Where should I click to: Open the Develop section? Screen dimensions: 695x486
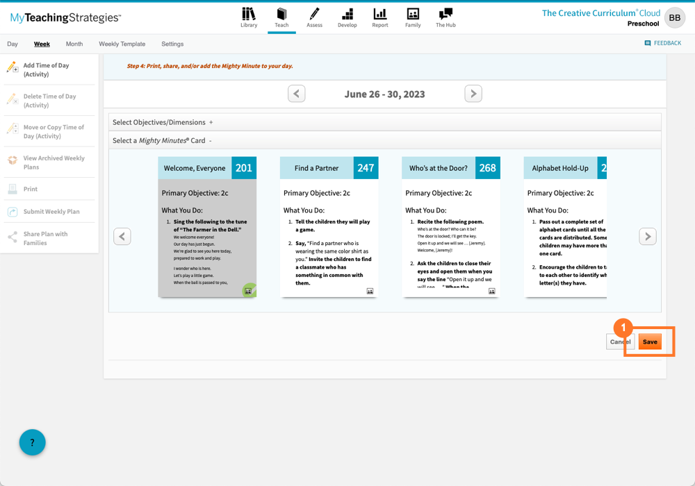[x=347, y=17]
